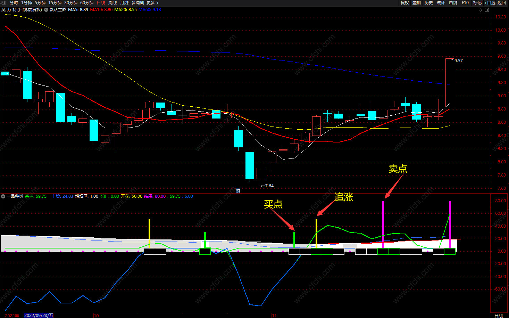Image resolution: width=509 pixels, height=318 pixels.
Task: Click the 2022/09/23/五 date label
Action: 39,316
